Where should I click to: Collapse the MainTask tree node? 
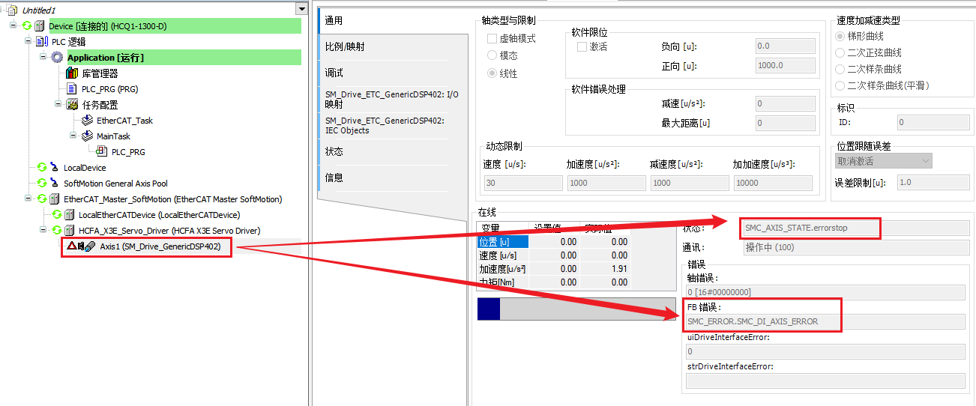click(73, 136)
